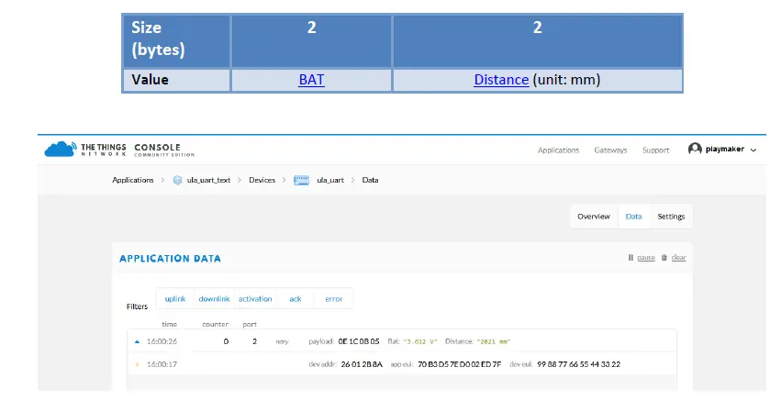Filter by error messages

(x=333, y=299)
